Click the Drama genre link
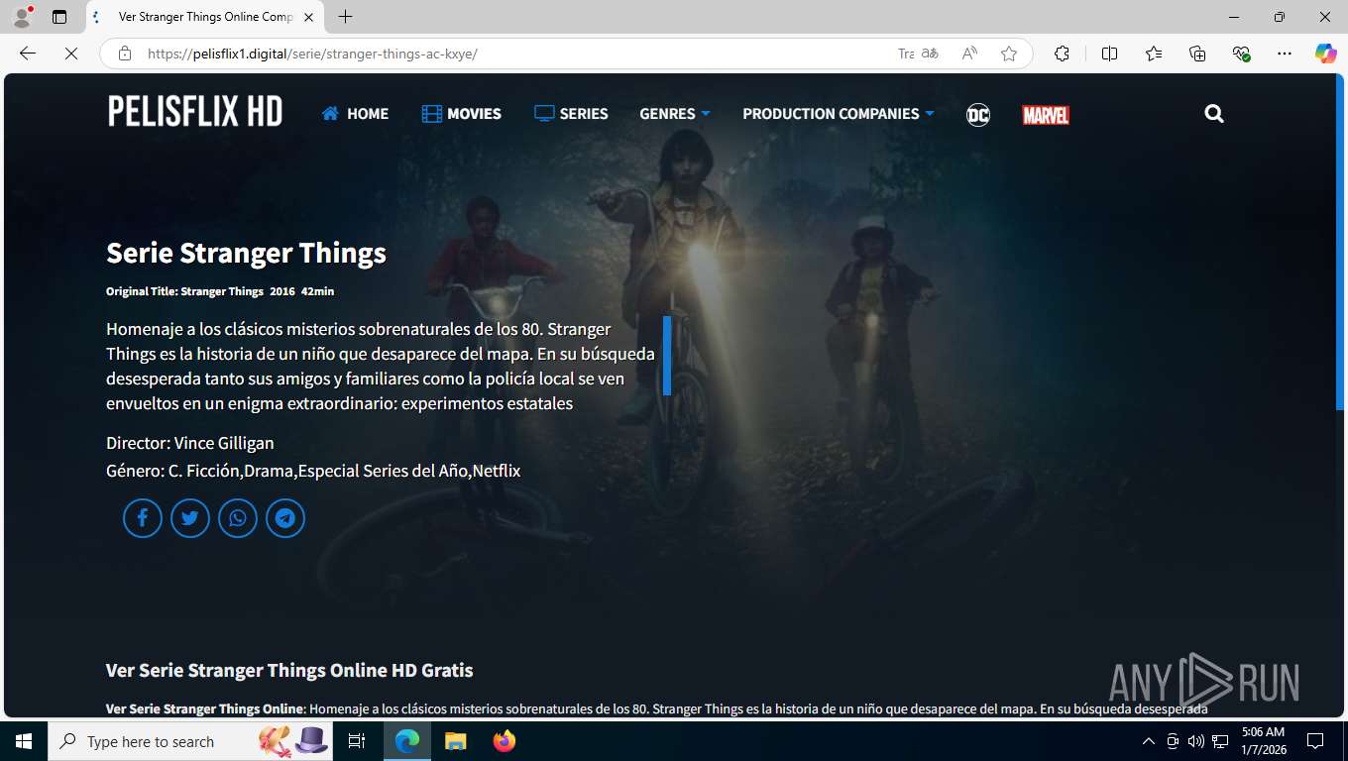Screen dimensions: 1348x761 point(270,471)
